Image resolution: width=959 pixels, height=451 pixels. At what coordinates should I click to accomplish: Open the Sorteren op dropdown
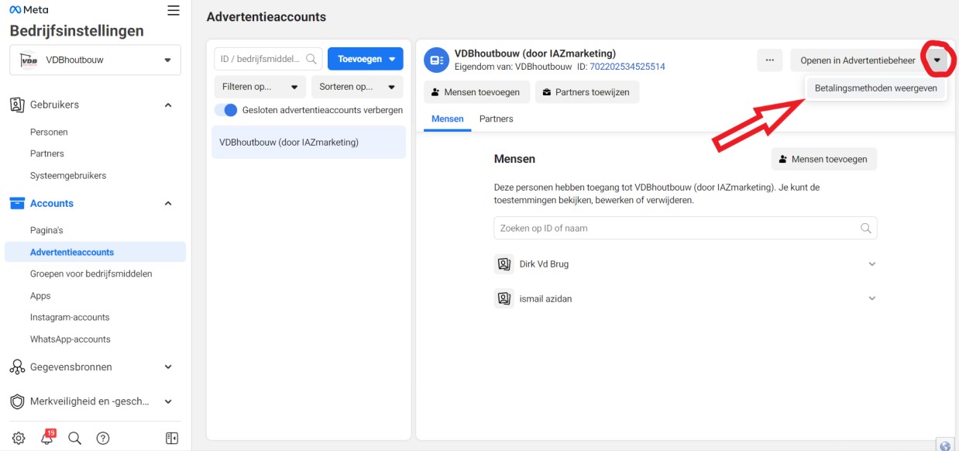tap(357, 87)
